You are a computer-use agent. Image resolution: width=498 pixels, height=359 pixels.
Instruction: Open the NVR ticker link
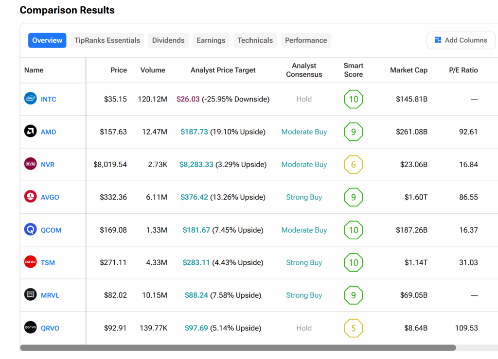[48, 165]
